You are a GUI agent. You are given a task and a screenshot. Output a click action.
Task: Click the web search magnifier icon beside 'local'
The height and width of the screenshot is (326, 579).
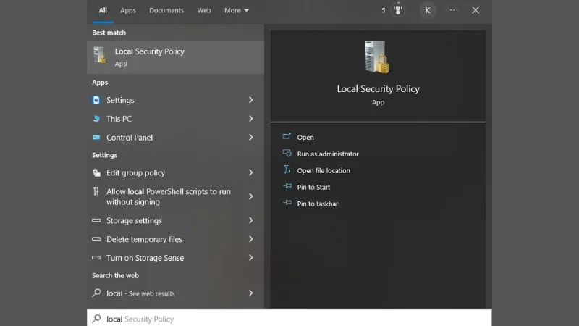click(96, 293)
